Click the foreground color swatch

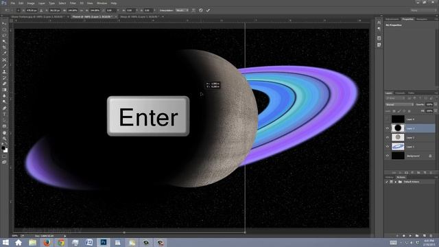tap(3, 148)
